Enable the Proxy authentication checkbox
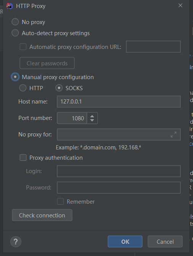 click(23, 158)
